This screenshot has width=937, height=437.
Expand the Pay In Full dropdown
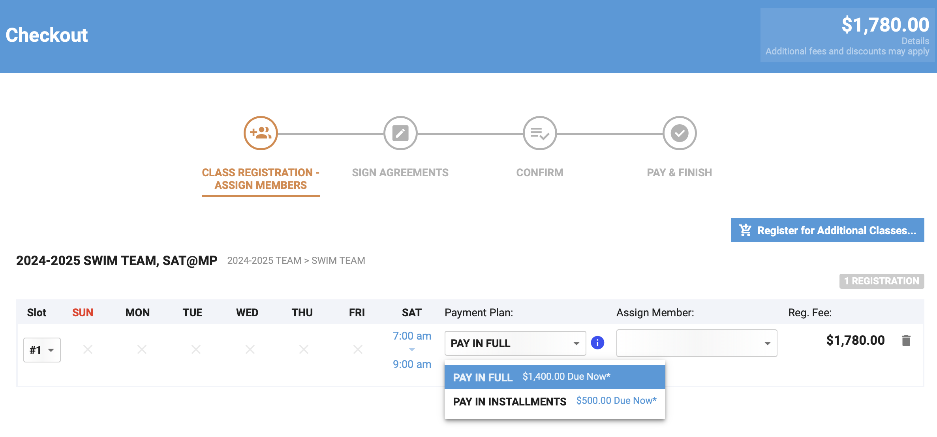(515, 343)
